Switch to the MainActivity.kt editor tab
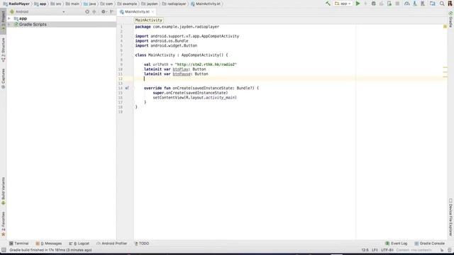Viewport: 454px width, 255px height. (137, 11)
